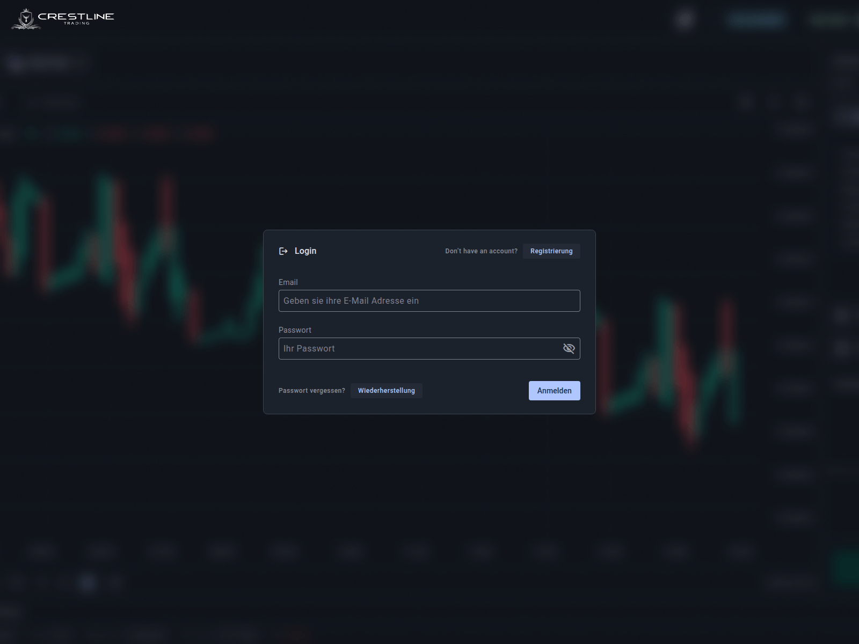Click the Registrierung button

(551, 251)
